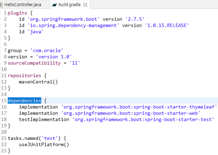Click the 'com.oracle' group value
The image size is (218, 155).
coord(47,51)
